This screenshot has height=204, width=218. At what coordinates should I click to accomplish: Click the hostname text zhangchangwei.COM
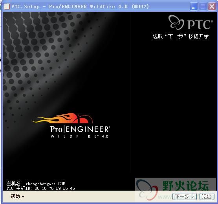tap(46, 184)
